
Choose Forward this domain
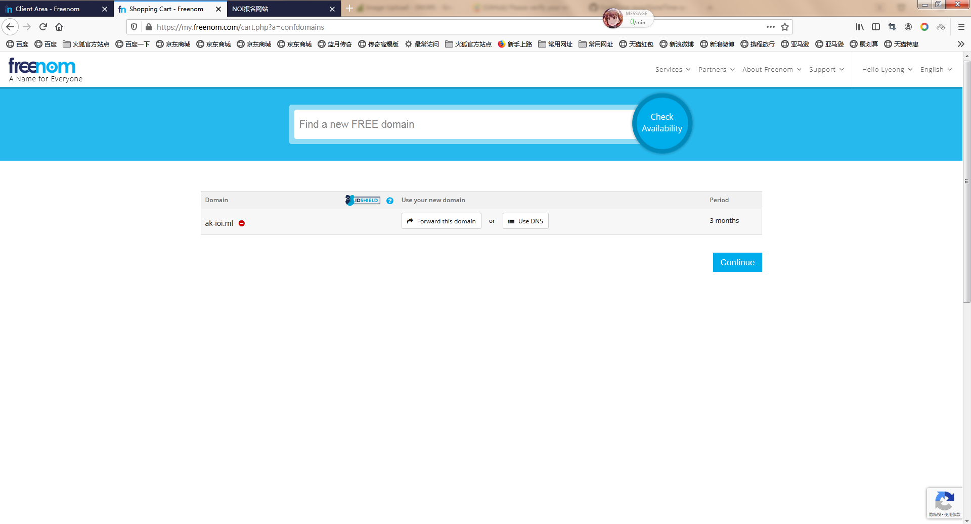[x=442, y=221]
